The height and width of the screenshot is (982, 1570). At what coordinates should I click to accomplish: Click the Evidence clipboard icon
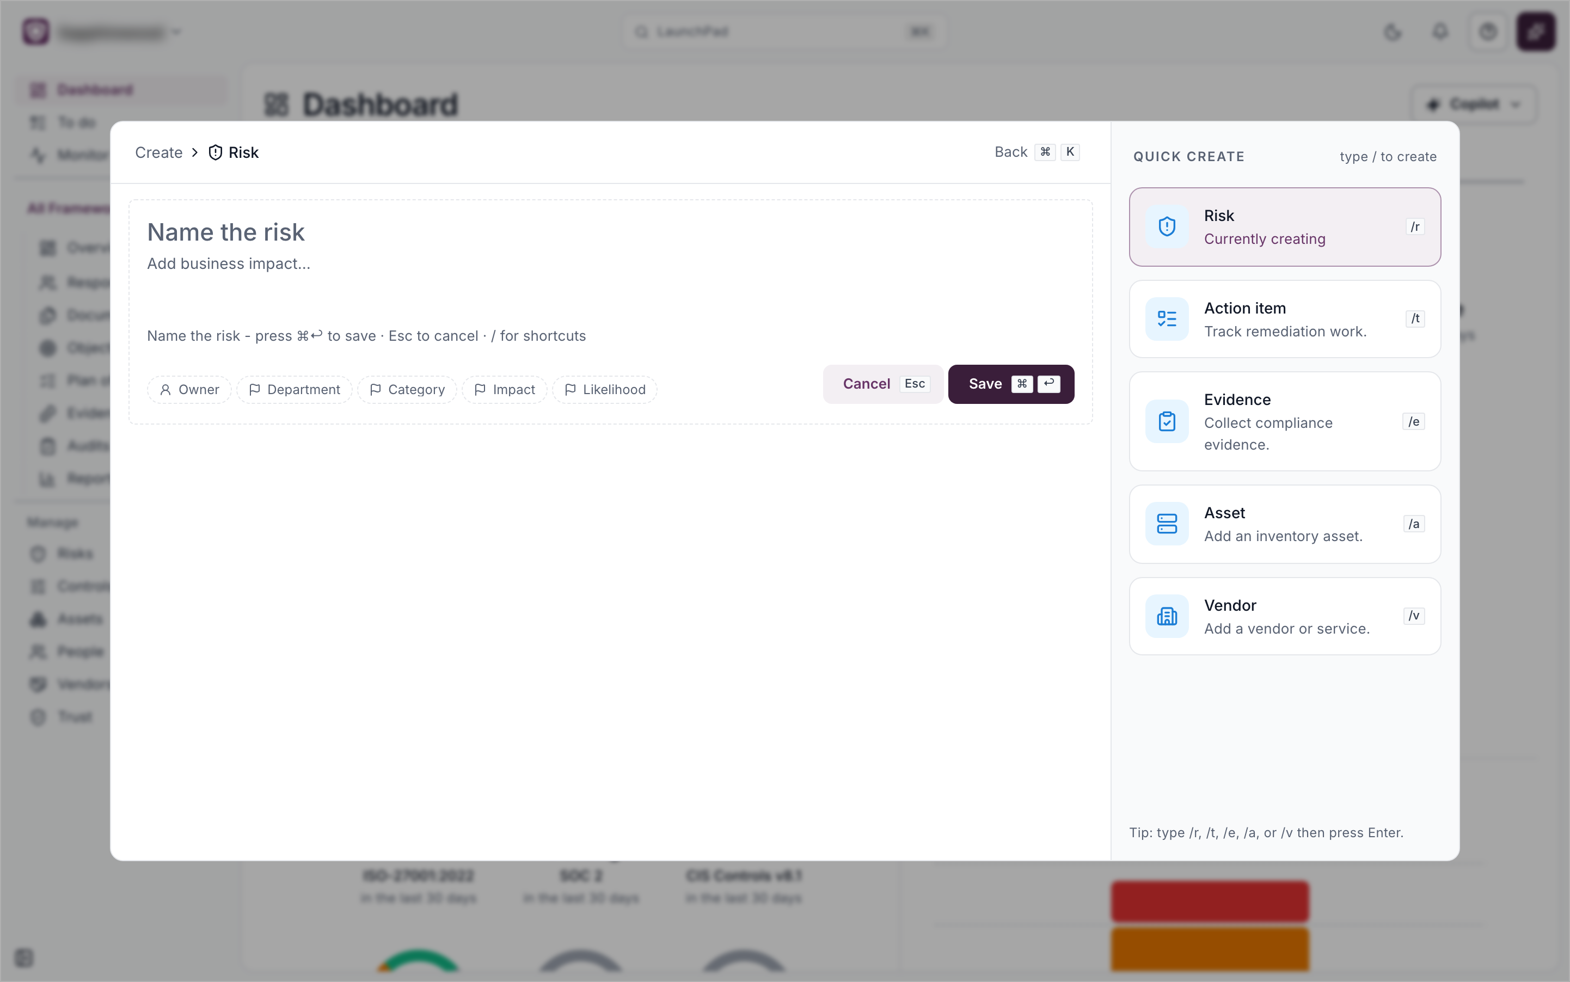point(1167,421)
